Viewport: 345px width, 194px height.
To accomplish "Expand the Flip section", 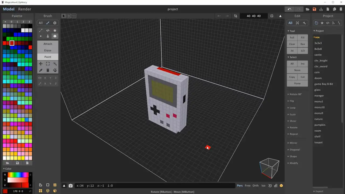I will pyautogui.click(x=291, y=101).
